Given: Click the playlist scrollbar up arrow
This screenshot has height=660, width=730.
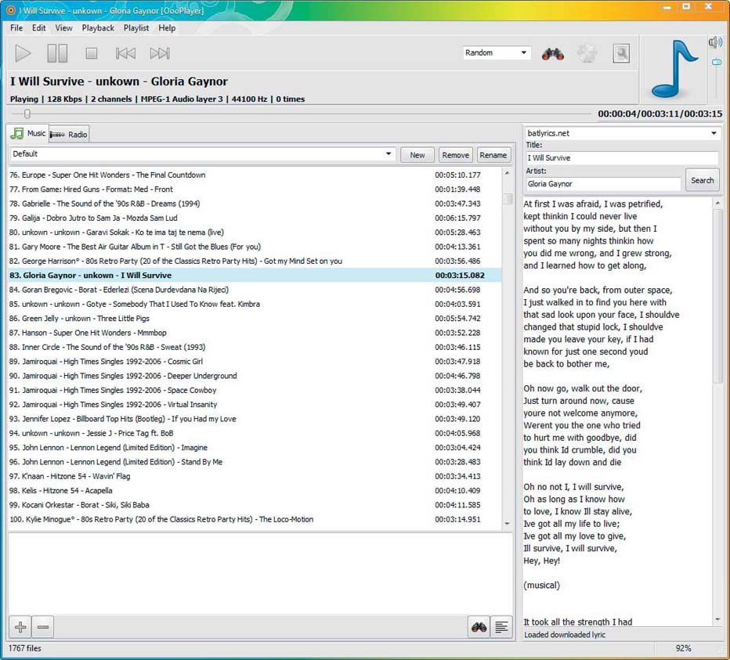Looking at the screenshot, I should pos(507,173).
